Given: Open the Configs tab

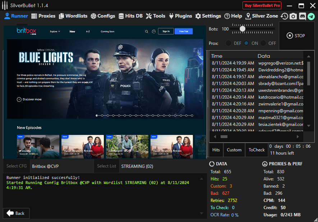Looking at the screenshot, I should pyautogui.click(x=103, y=16).
